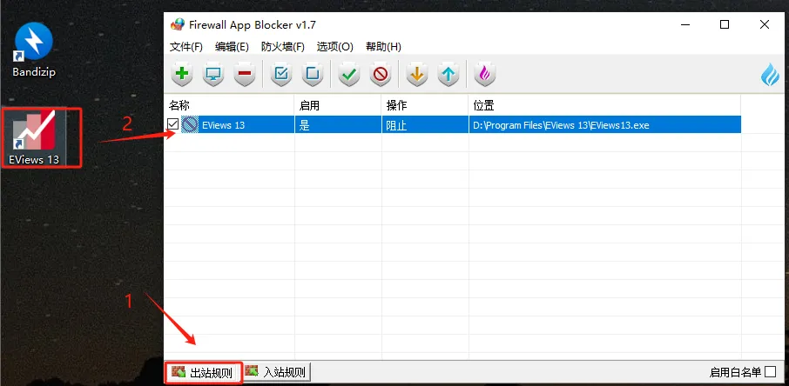The width and height of the screenshot is (789, 386).
Task: Click the red Block prohibition icon
Action: pyautogui.click(x=381, y=75)
